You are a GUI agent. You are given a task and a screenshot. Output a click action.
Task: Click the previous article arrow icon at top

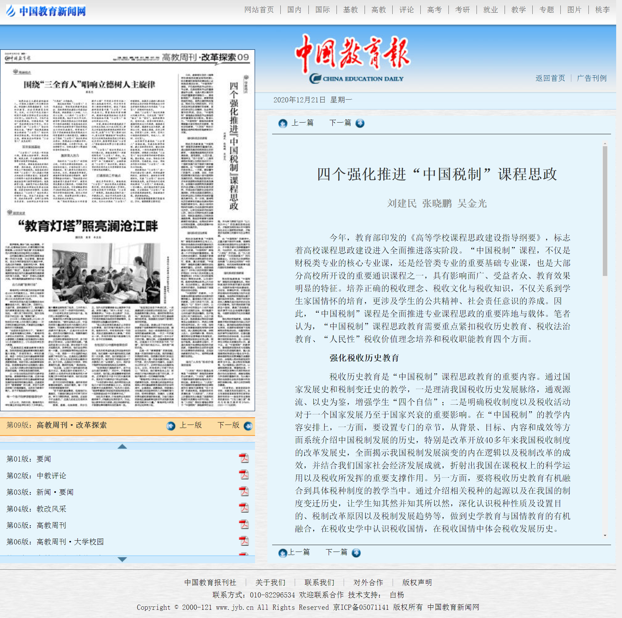pos(283,123)
